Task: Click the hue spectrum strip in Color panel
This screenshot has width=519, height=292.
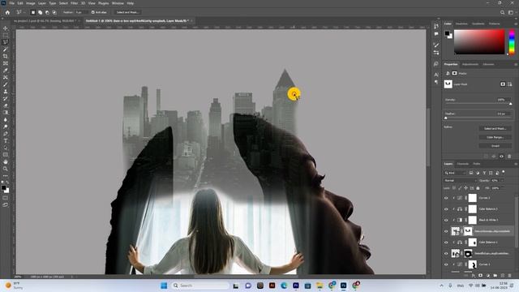Action: click(512, 42)
